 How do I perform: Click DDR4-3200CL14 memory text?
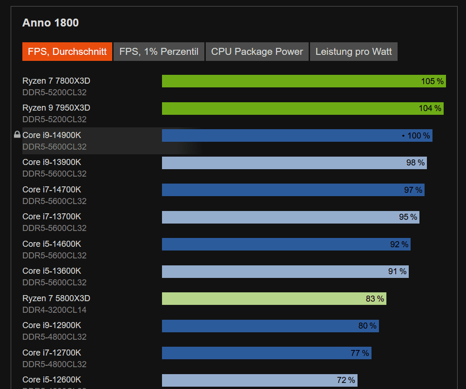[x=54, y=310]
